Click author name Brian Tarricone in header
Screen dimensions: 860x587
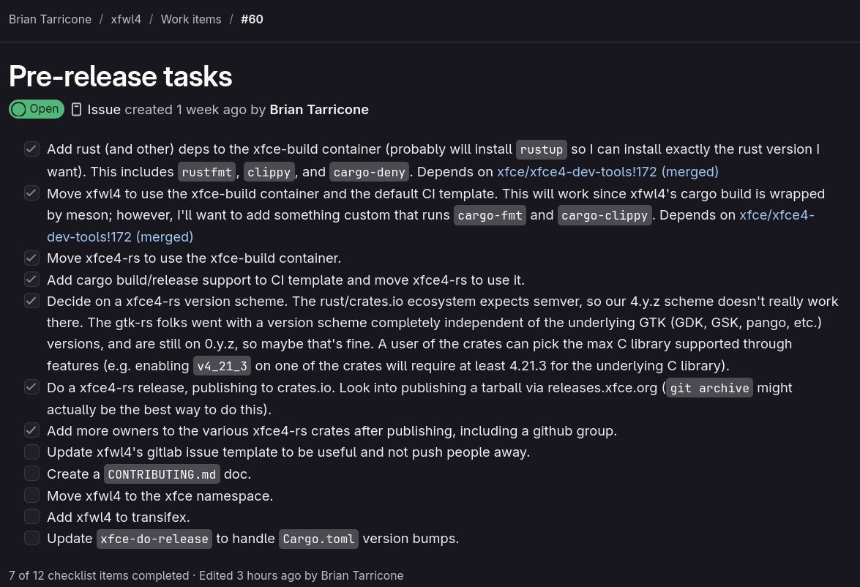tap(318, 110)
